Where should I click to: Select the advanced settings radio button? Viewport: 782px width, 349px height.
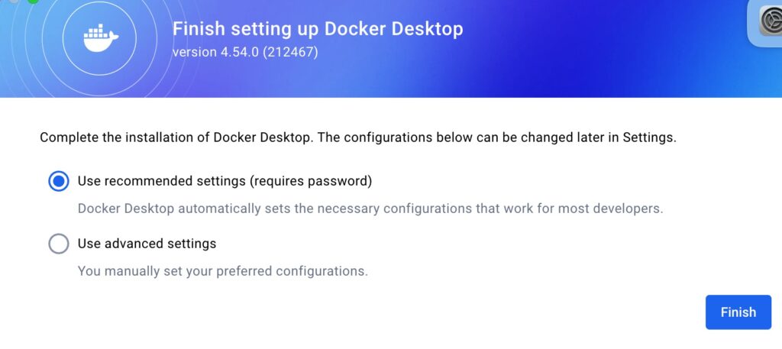click(x=59, y=244)
